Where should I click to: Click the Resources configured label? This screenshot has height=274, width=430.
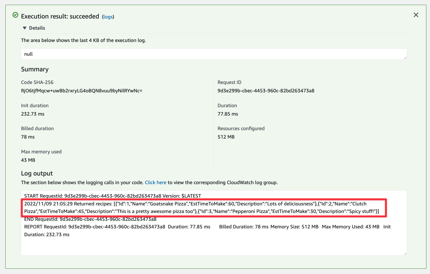[x=241, y=128]
